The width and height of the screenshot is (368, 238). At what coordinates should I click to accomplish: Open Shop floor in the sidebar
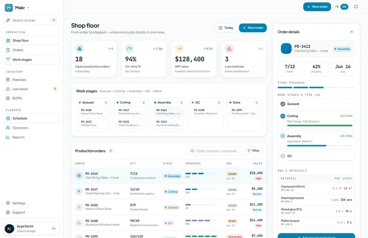click(31, 40)
